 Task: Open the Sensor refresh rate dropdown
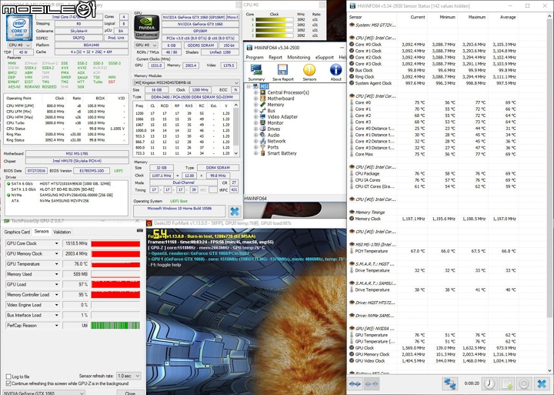[128, 376]
